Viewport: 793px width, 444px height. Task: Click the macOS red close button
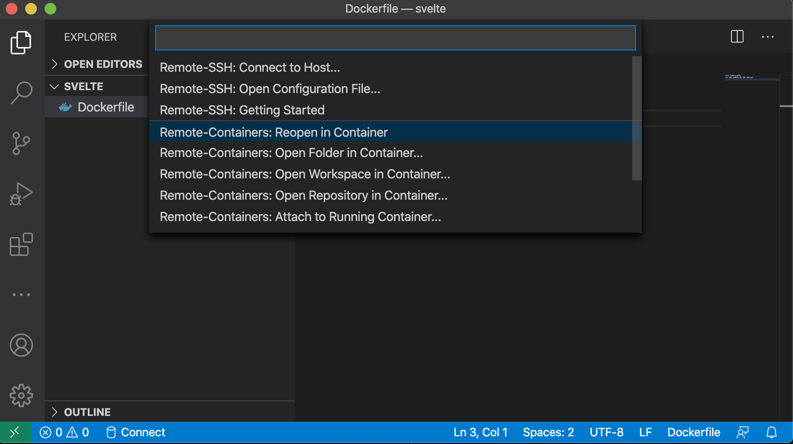[x=12, y=9]
